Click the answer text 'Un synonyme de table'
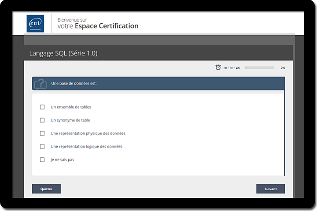The height and width of the screenshot is (211, 317). 70,120
